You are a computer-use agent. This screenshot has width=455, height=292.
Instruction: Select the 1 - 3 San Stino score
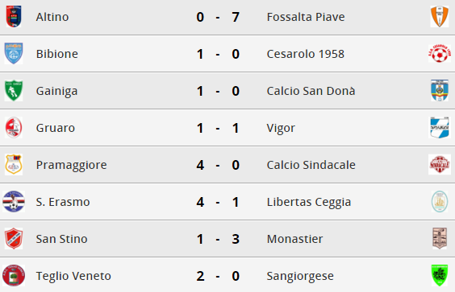218,239
